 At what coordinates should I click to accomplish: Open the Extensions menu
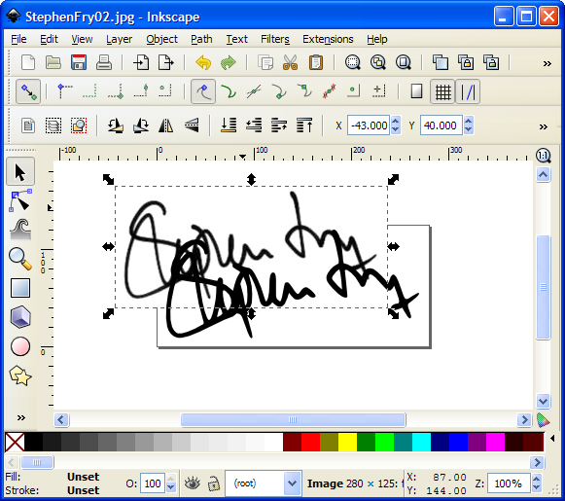[x=328, y=39]
